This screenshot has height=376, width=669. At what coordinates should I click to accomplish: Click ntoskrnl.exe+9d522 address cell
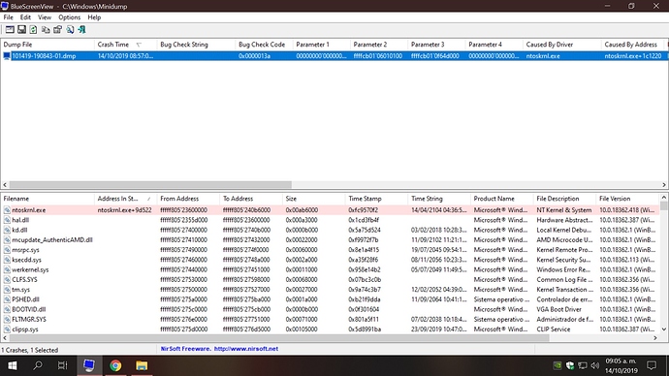125,210
